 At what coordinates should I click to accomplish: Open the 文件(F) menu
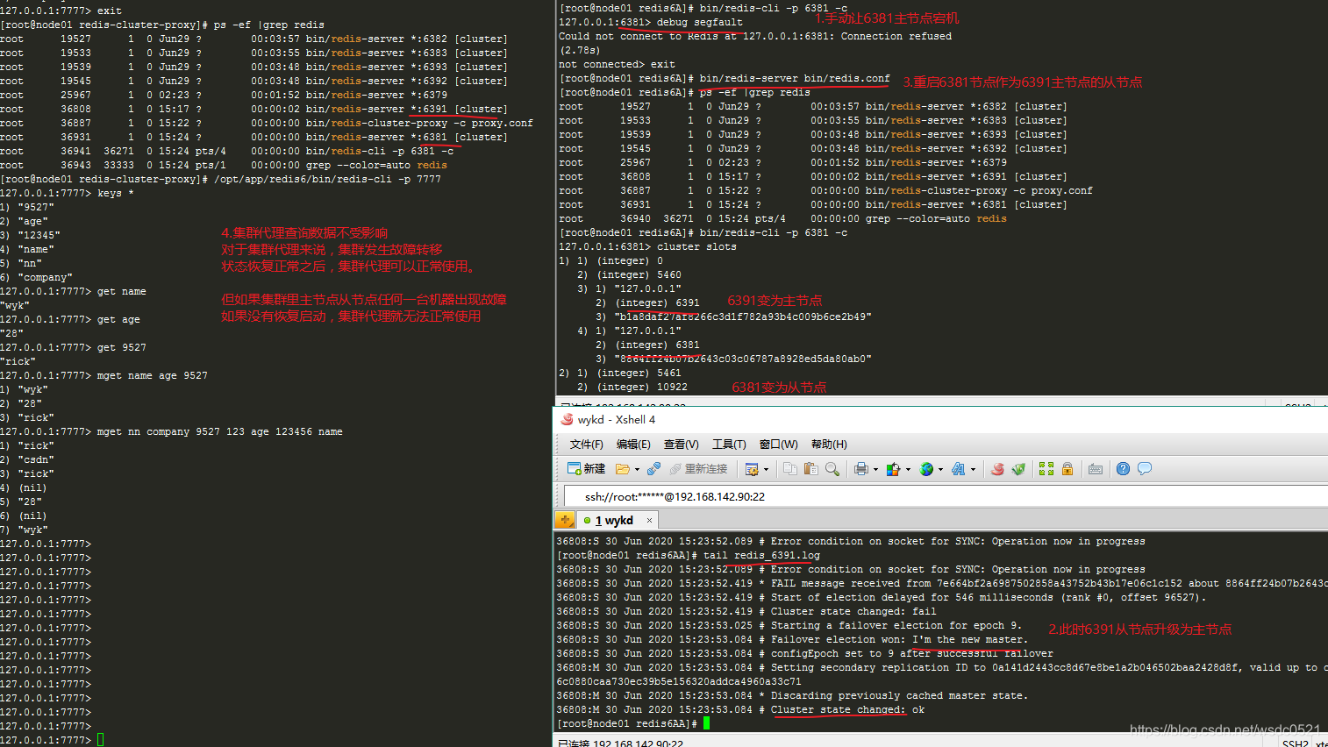point(587,445)
